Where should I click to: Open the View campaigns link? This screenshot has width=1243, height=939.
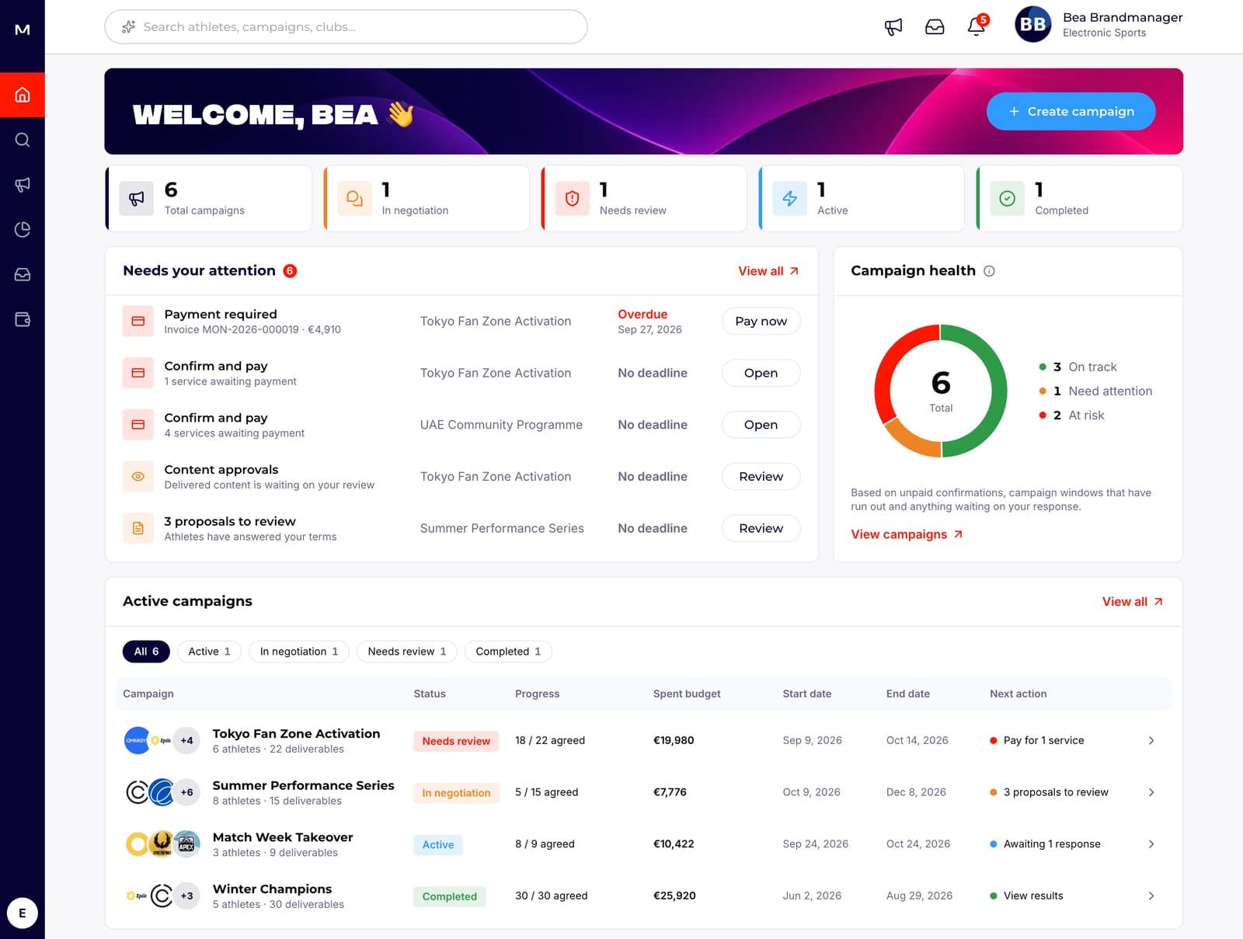907,534
